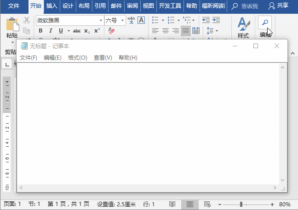This screenshot has height=210, width=298.
Task: Click Increase Indent icon
Action: (216, 20)
